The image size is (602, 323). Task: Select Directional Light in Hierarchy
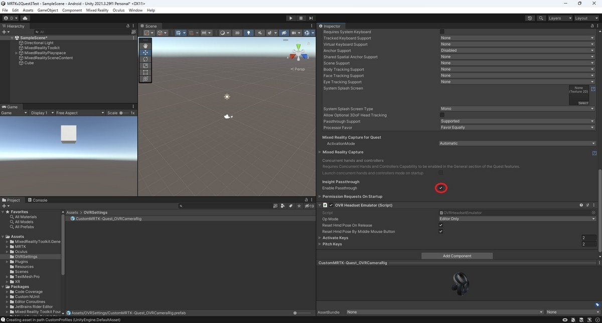39,43
